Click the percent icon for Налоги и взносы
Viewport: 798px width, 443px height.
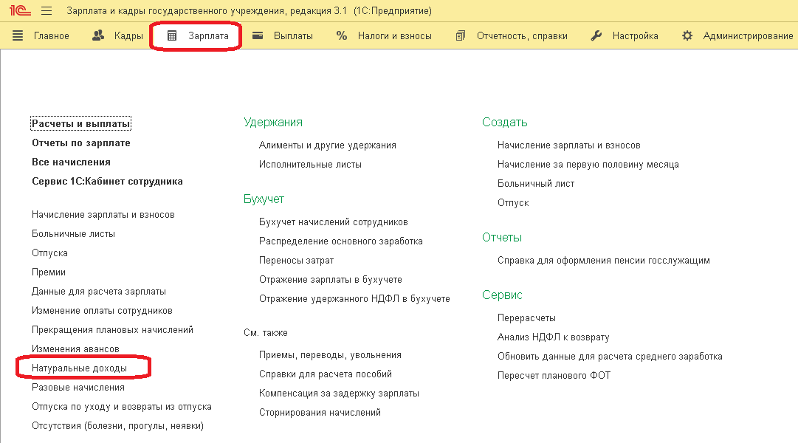(342, 35)
